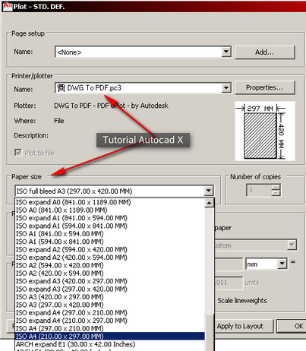Select ISO A2 (420.00 x 594.00 MM)
Viewport: 306px width, 351px height.
pyautogui.click(x=110, y=273)
